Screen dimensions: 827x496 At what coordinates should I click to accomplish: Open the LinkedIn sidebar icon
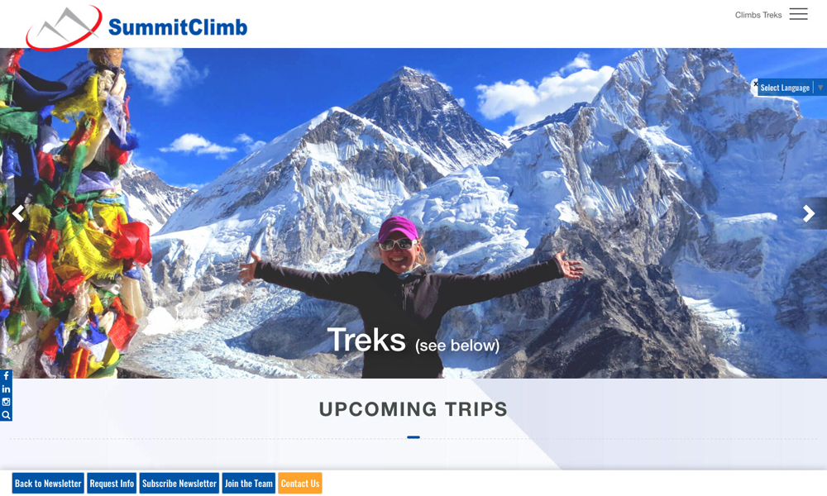6,389
